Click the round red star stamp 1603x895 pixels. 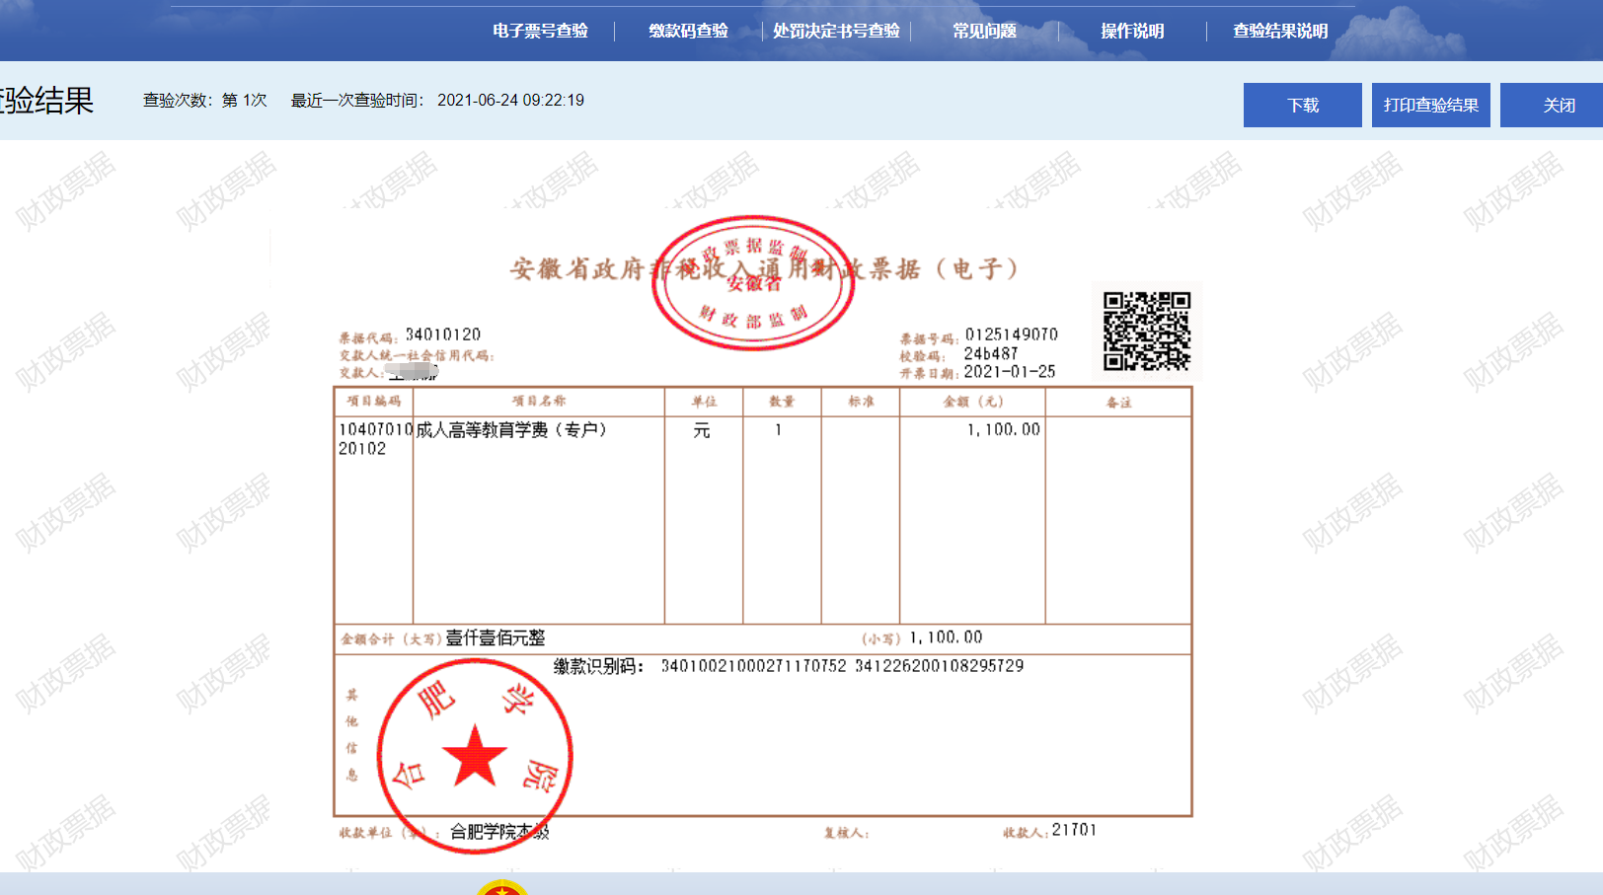(x=475, y=756)
